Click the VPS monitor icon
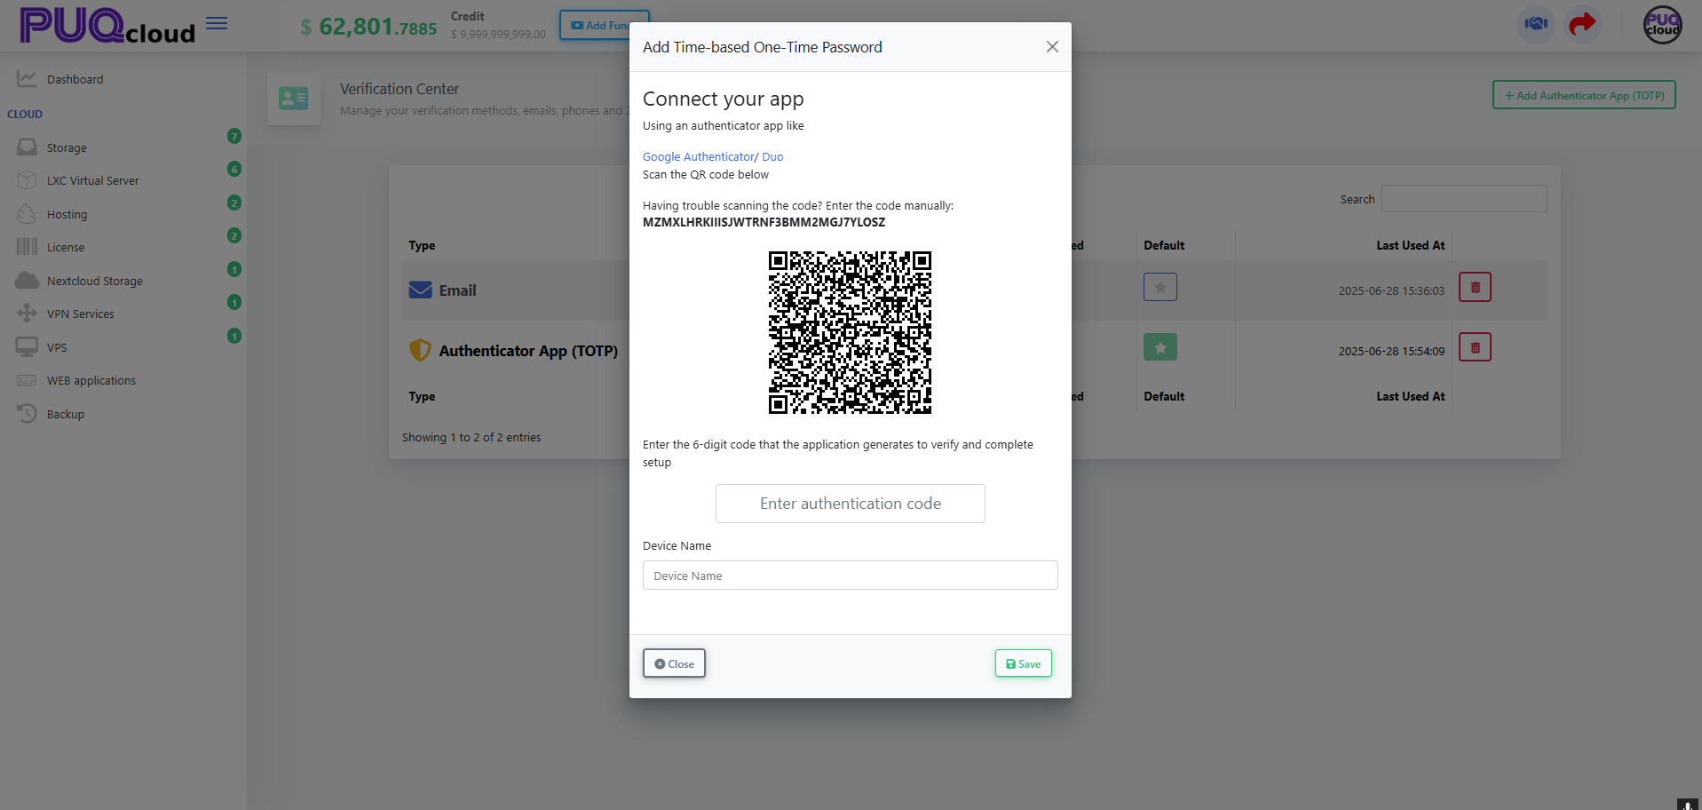 [27, 347]
